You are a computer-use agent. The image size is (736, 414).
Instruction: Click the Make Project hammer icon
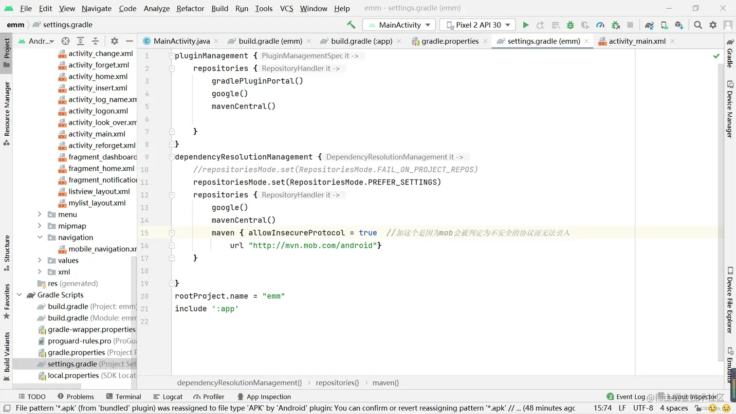click(x=351, y=25)
